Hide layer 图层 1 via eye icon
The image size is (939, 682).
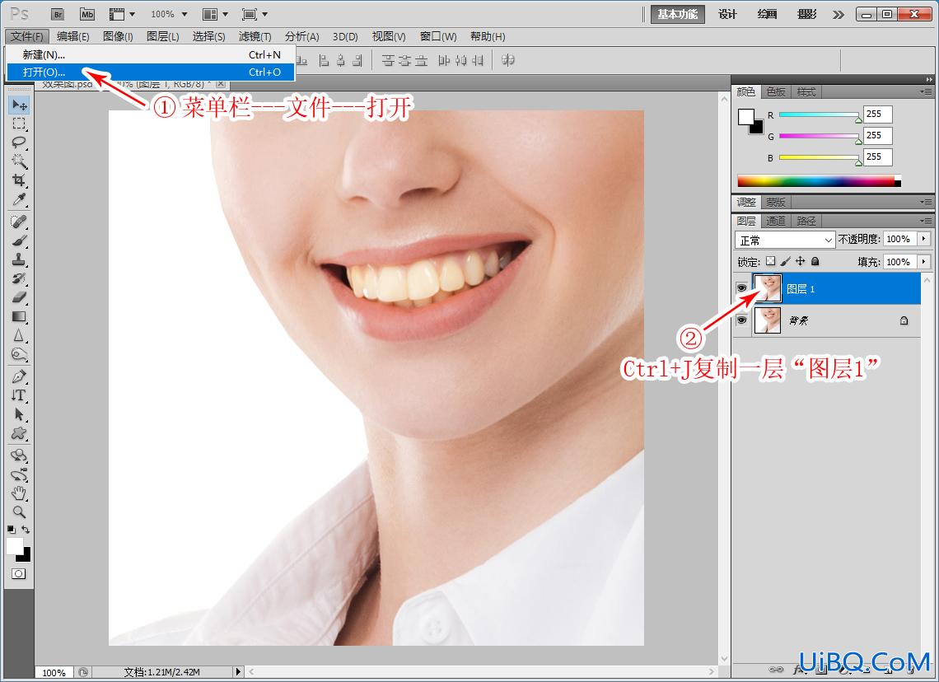[741, 288]
